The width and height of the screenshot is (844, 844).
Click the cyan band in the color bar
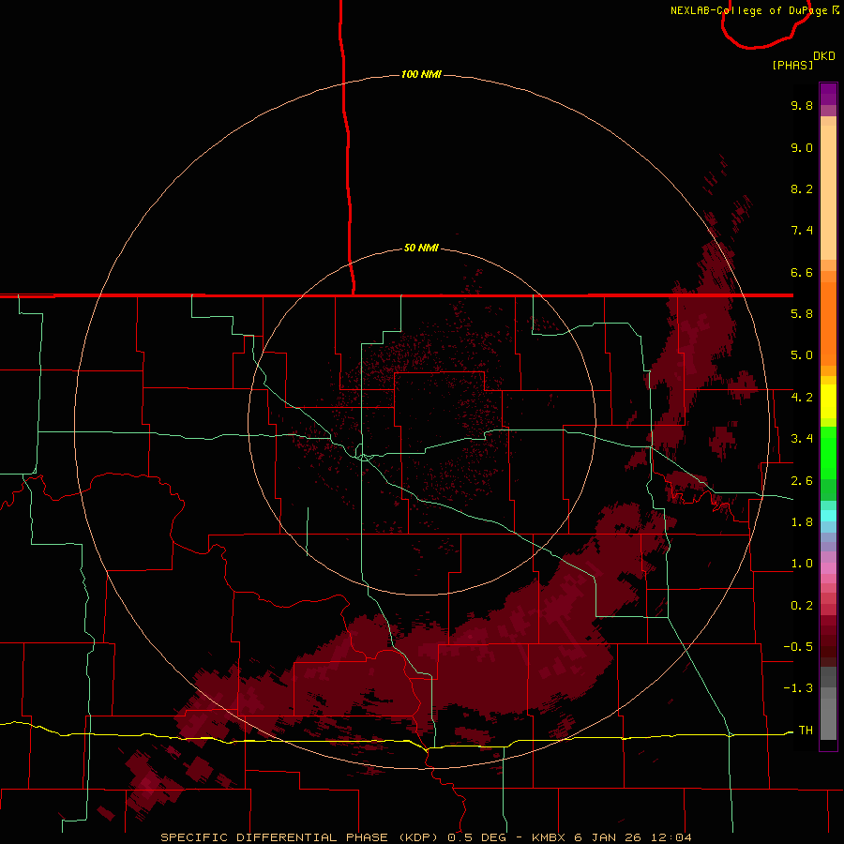pos(828,515)
